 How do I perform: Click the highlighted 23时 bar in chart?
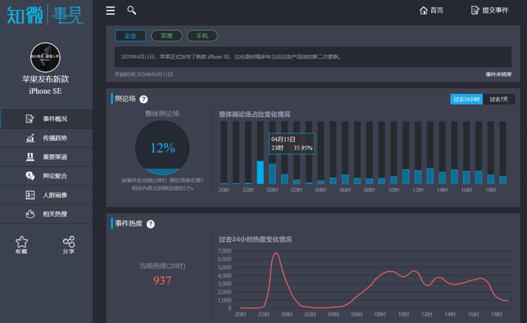click(x=261, y=172)
